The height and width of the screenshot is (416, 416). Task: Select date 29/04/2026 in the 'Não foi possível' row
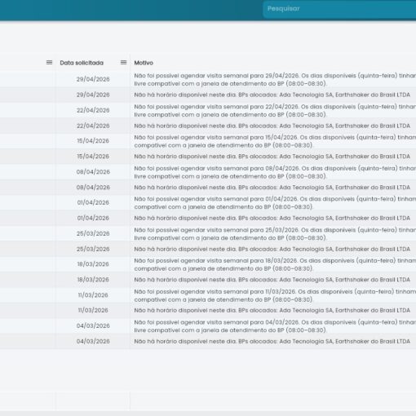[x=93, y=79]
